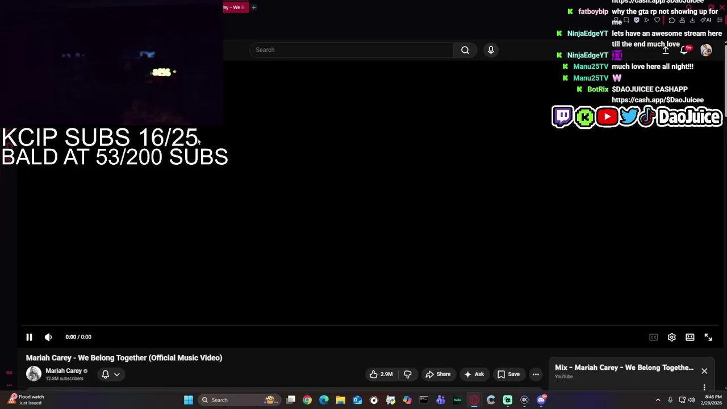Click the cash.app/$DaoJuicee chat link
Screen dimensions: 727x409
658,100
